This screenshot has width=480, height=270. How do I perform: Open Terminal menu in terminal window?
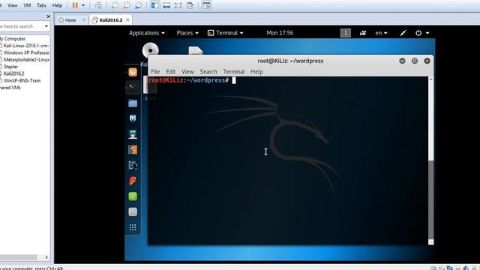[233, 72]
